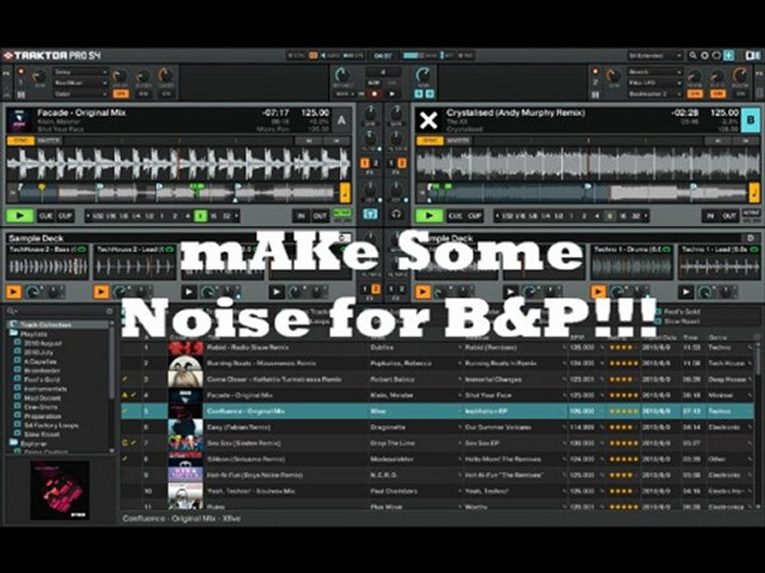
Task: Assign channel B to FX unit 2
Action: click(x=402, y=164)
